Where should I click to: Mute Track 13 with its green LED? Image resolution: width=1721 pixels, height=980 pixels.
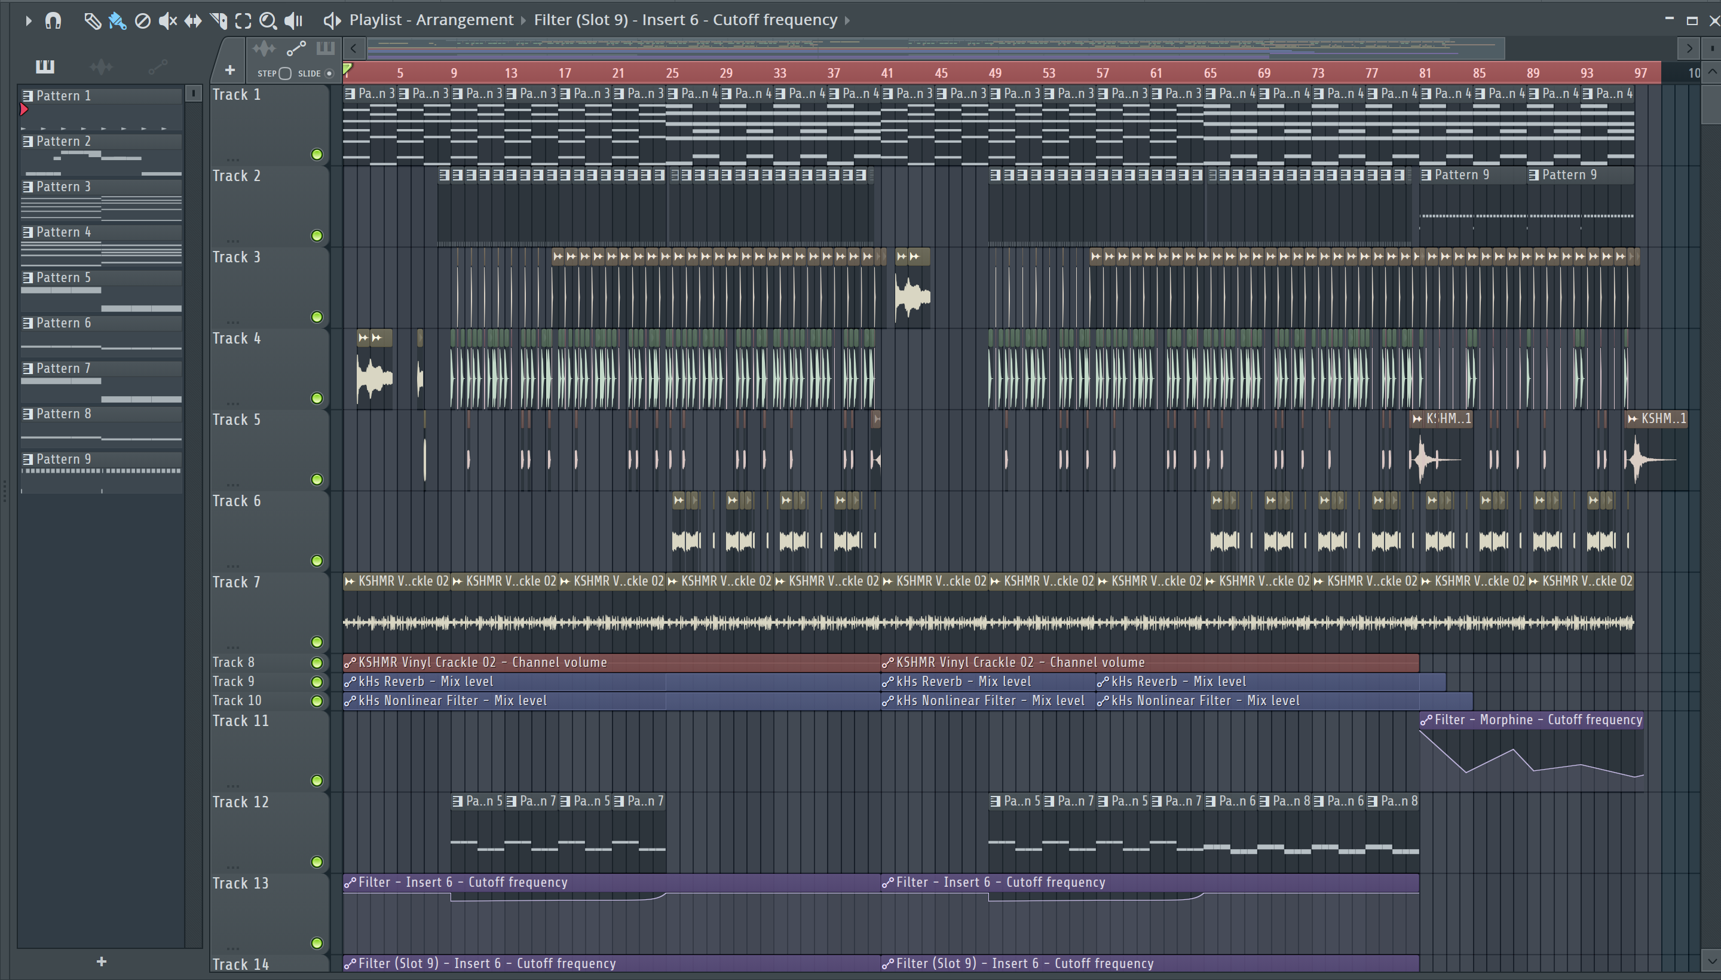pyautogui.click(x=317, y=943)
